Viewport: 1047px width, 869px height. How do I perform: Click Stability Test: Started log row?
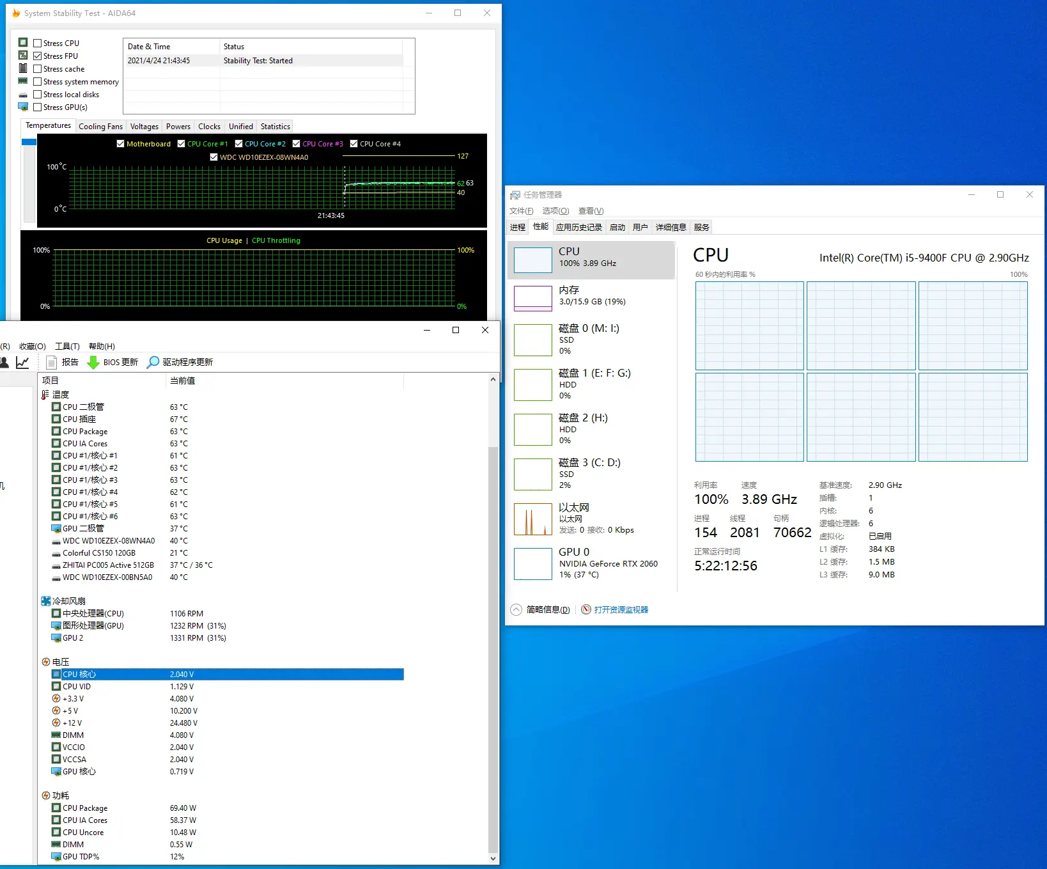pos(264,61)
